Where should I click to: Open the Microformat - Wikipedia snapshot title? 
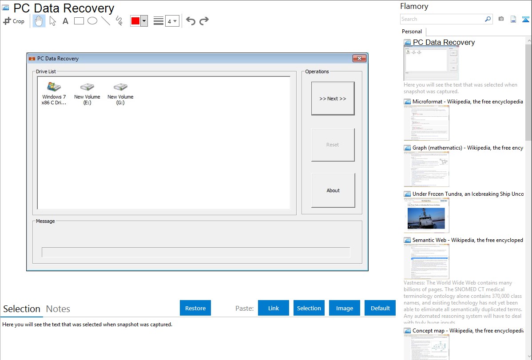coord(468,102)
